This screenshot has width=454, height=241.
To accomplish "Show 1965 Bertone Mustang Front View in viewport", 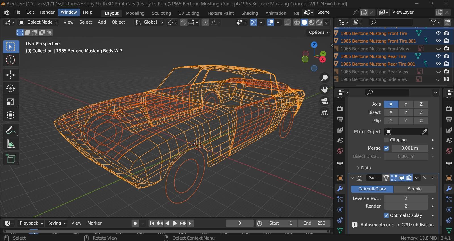I will tap(438, 49).
